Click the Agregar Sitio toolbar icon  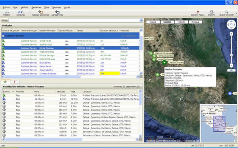point(57,12)
